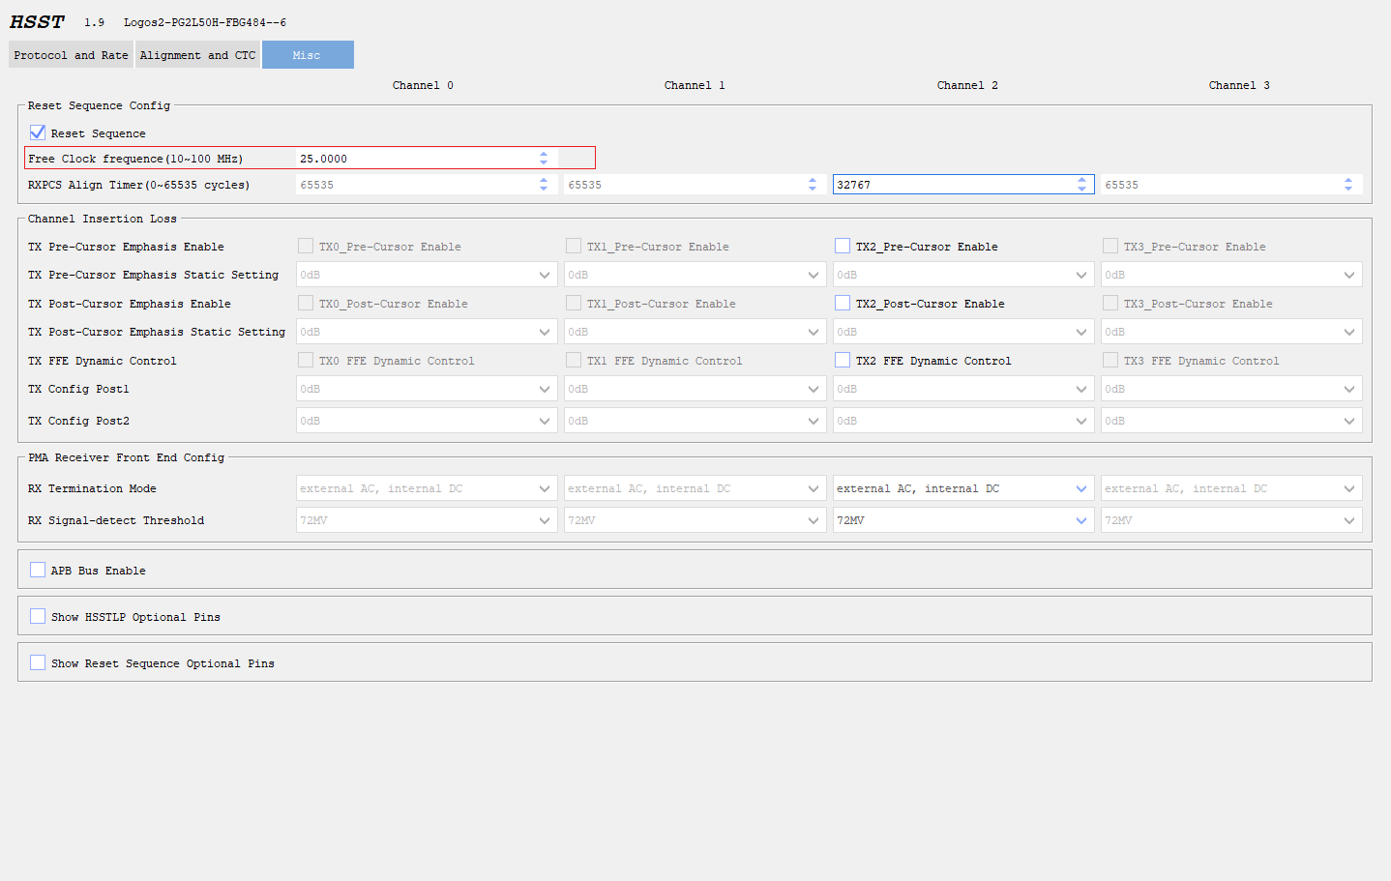Screen dimensions: 1391x881
Task: Enable Show Reset Sequence Optional Pins
Action: click(37, 662)
